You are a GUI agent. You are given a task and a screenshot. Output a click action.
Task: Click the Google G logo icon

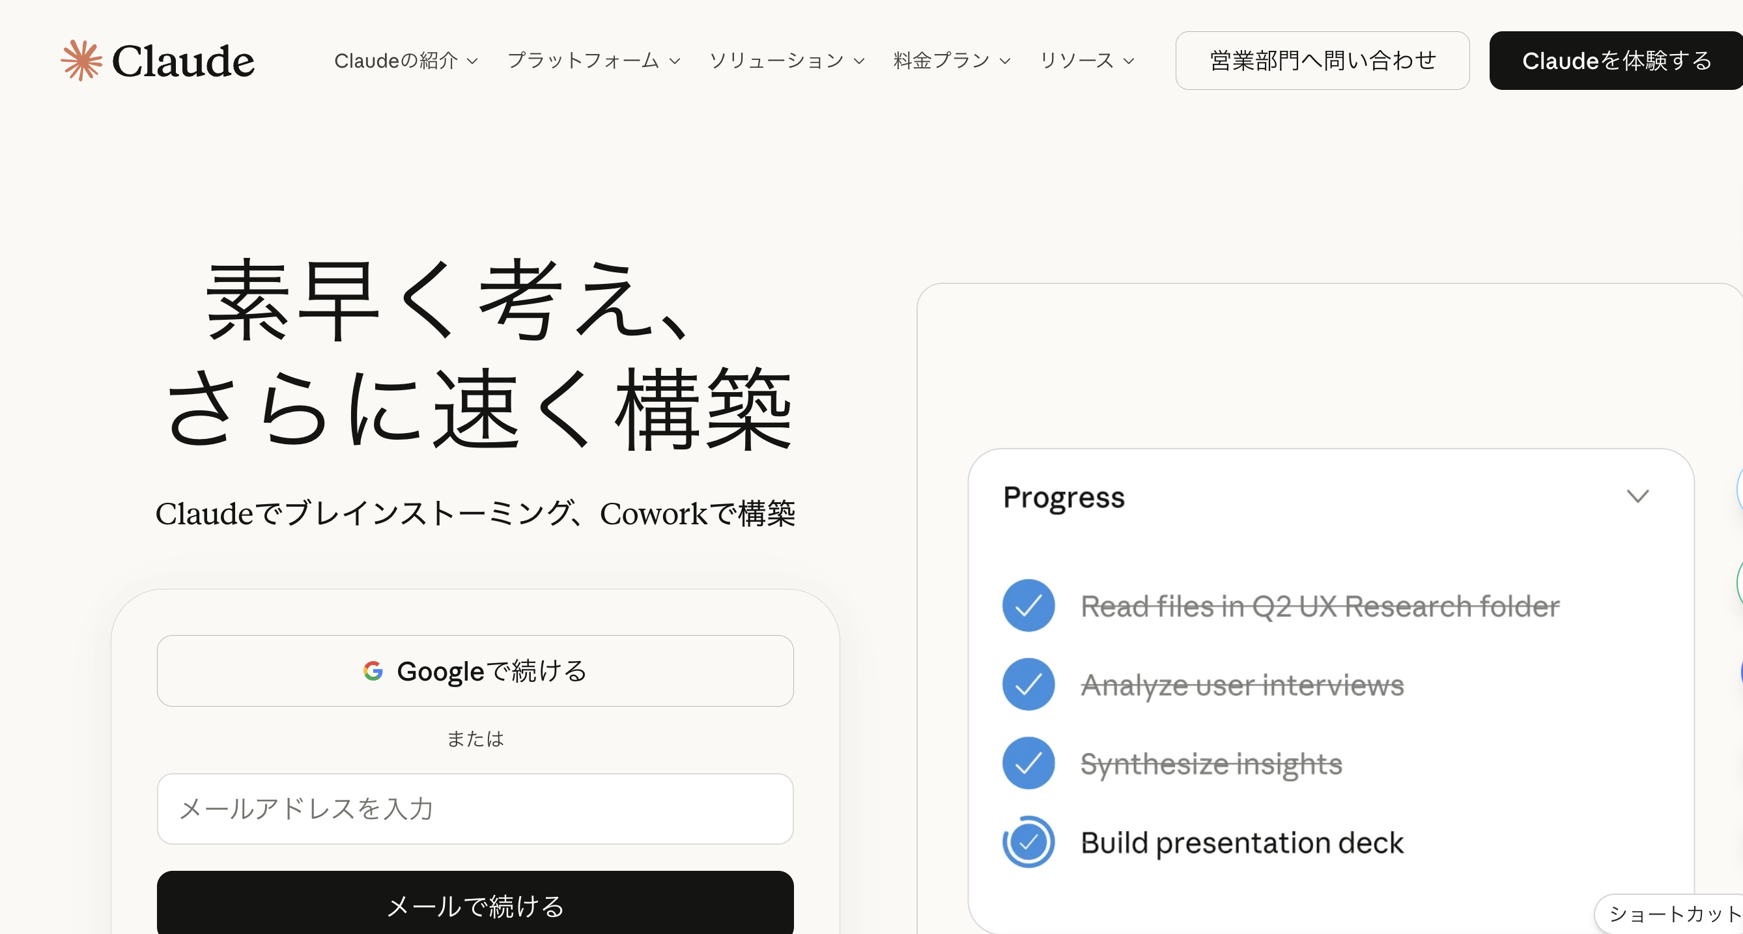373,671
